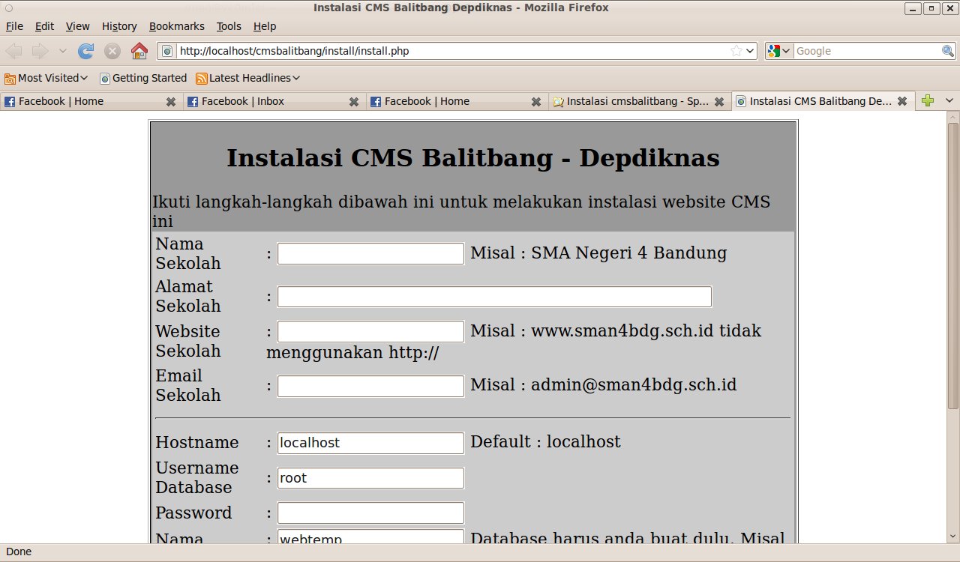The width and height of the screenshot is (960, 562).
Task: Expand the Latest Headlines feed dropdown
Action: point(248,78)
